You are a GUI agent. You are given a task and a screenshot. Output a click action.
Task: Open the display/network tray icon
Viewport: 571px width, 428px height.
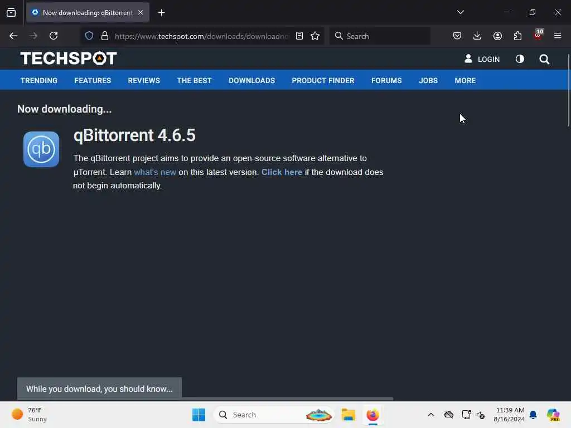(x=466, y=415)
